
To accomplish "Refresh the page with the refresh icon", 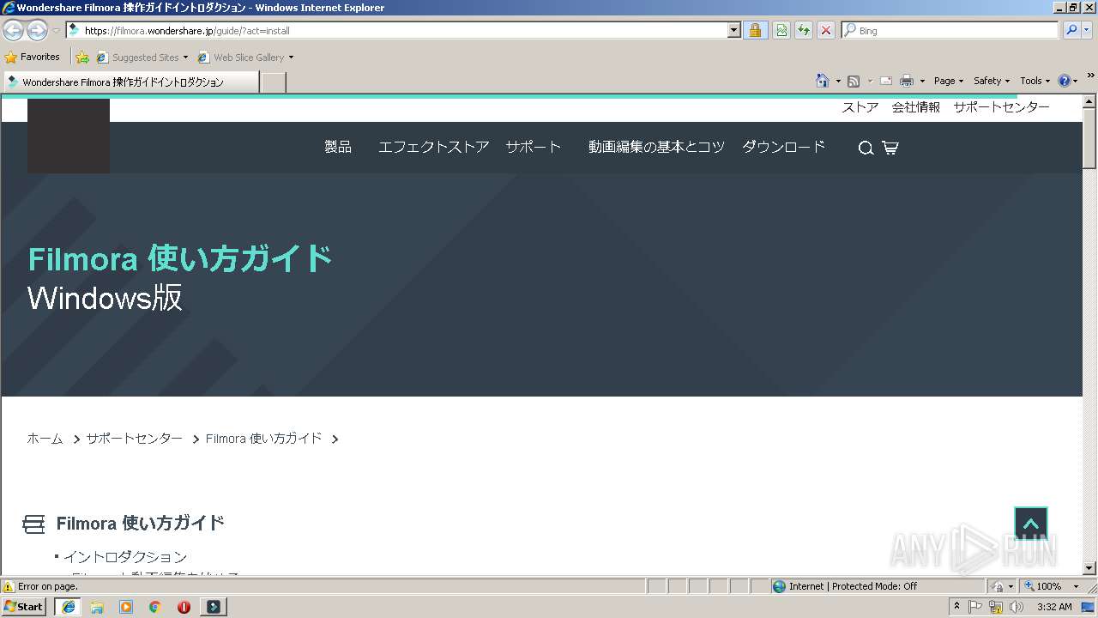I will (x=804, y=31).
